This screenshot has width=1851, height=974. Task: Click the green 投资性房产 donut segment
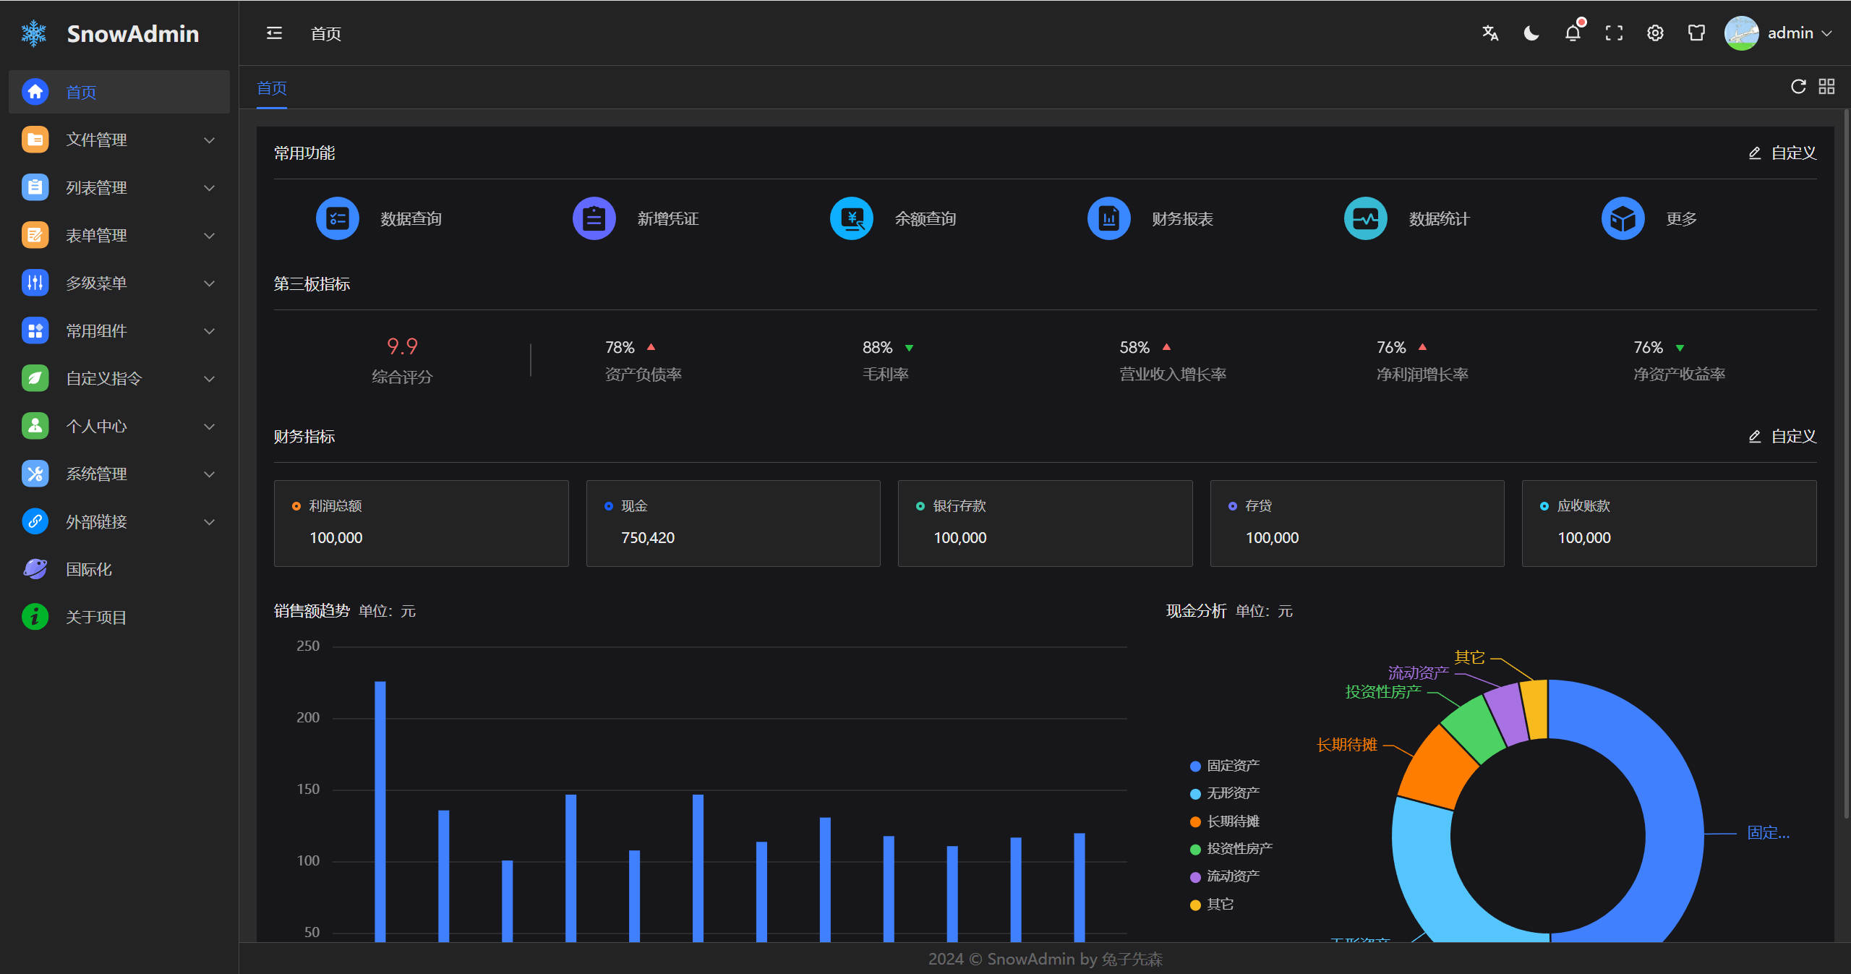click(1474, 729)
